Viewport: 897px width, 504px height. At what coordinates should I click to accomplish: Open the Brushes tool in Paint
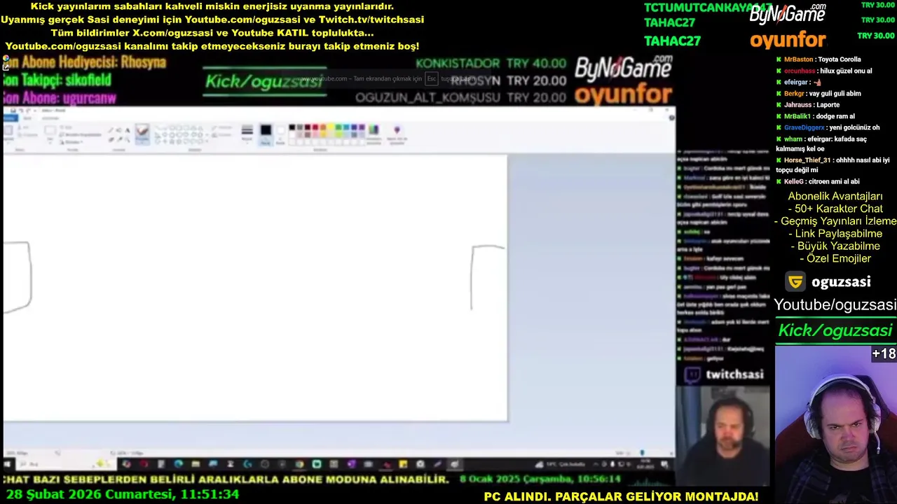[x=142, y=134]
